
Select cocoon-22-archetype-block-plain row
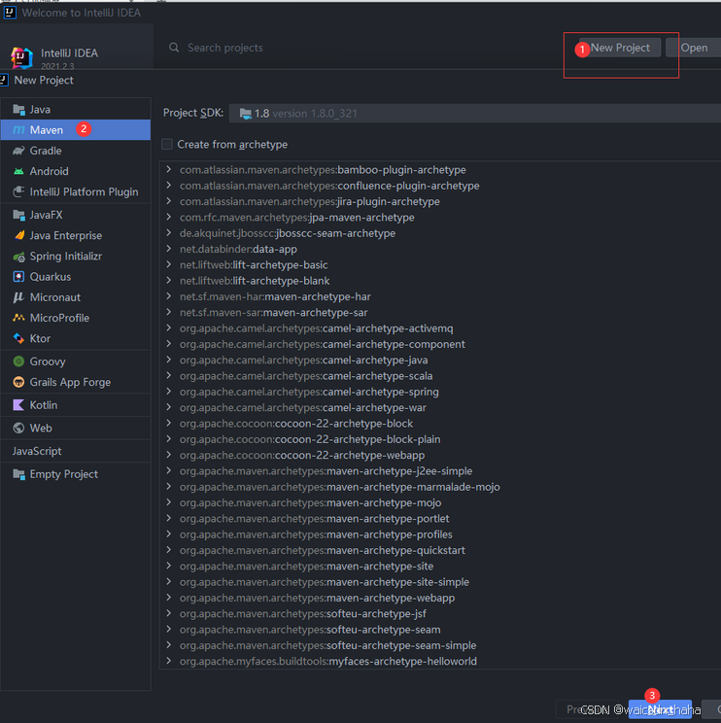coord(310,439)
